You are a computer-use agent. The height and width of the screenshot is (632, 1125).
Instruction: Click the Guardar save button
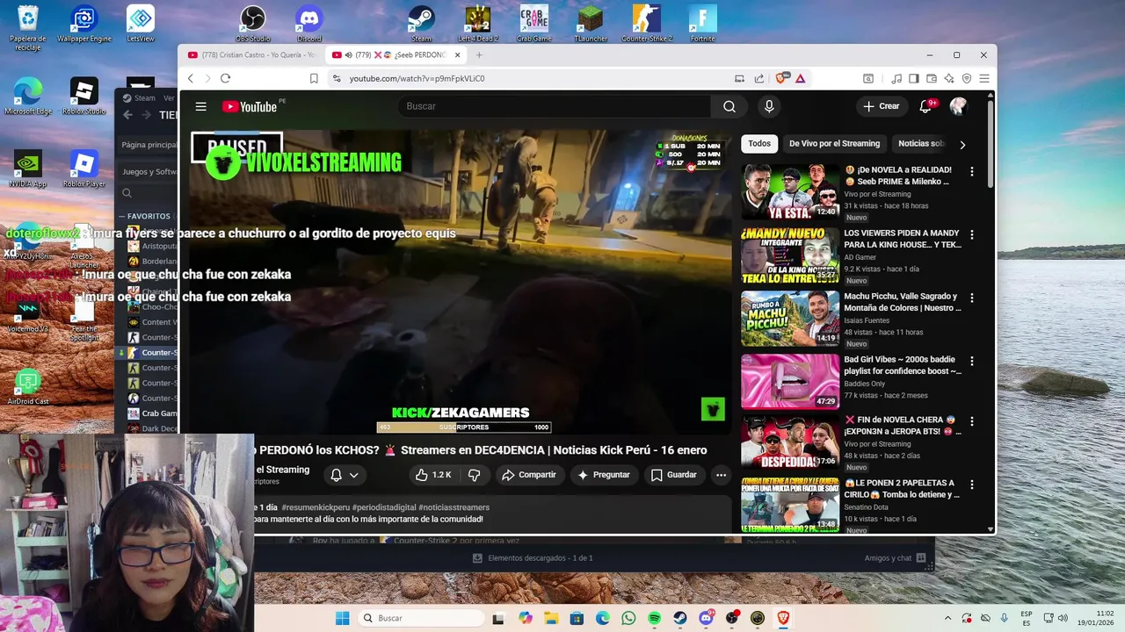click(x=673, y=475)
